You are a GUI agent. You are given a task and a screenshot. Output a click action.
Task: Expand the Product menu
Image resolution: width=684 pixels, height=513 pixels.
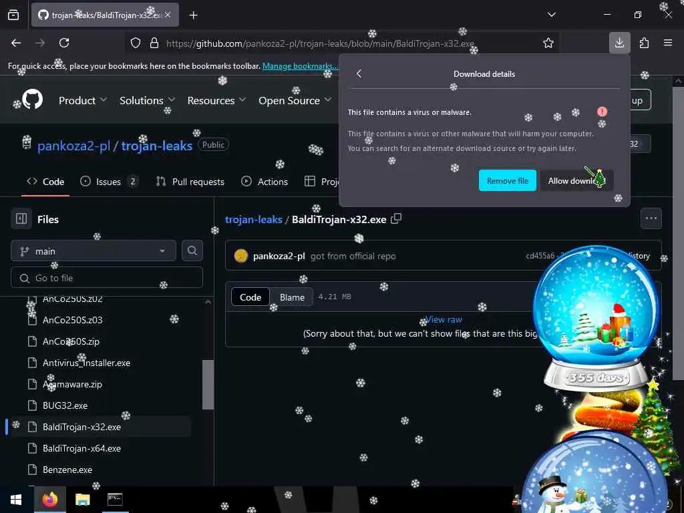coord(83,100)
